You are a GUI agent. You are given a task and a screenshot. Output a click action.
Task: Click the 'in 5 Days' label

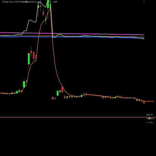(150, 122)
